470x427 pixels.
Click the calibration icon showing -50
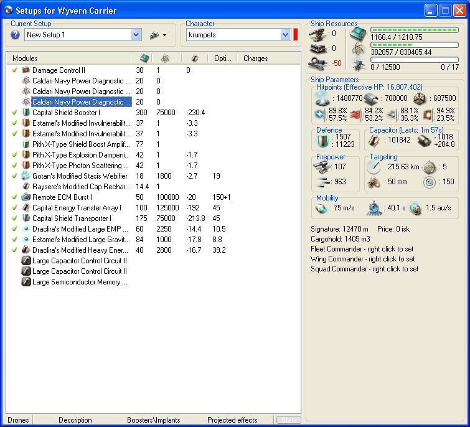(317, 63)
